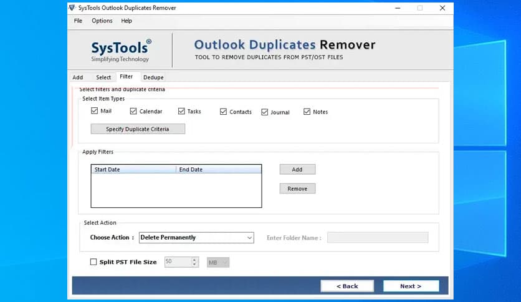Click the Enter Folder Name input field
The image size is (521, 302).
click(x=378, y=238)
